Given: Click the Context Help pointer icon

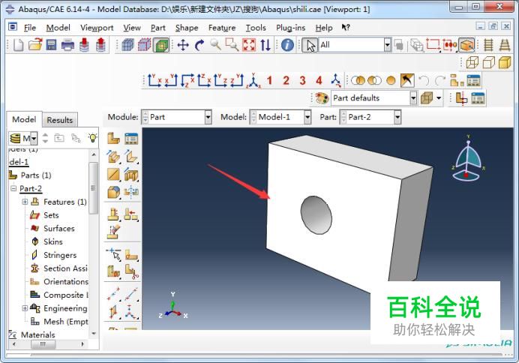Looking at the screenshot, I should point(346,28).
